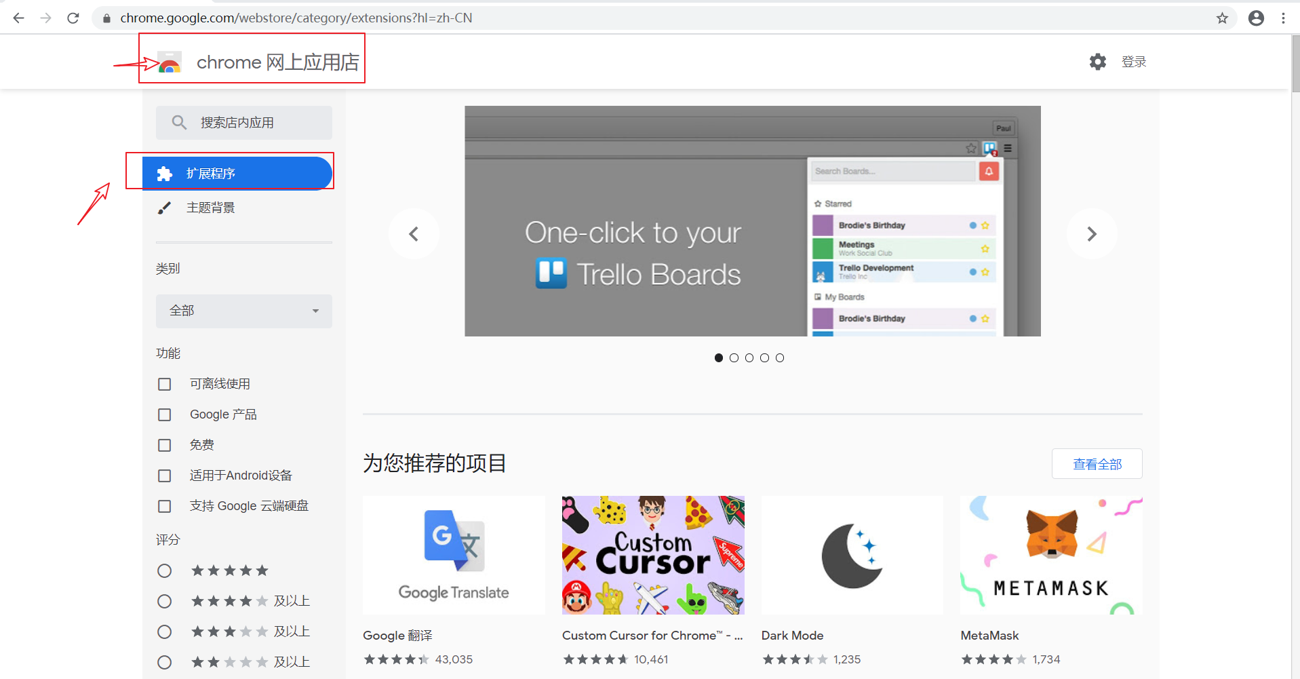Jump to the fifth carousel slide dot
Image resolution: width=1300 pixels, height=679 pixels.
[780, 357]
